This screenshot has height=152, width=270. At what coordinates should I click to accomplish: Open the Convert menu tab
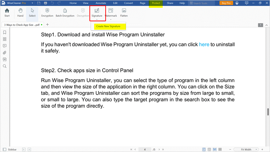tap(129, 3)
